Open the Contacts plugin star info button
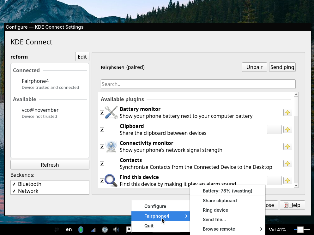The image size is (314, 235). coord(287,163)
